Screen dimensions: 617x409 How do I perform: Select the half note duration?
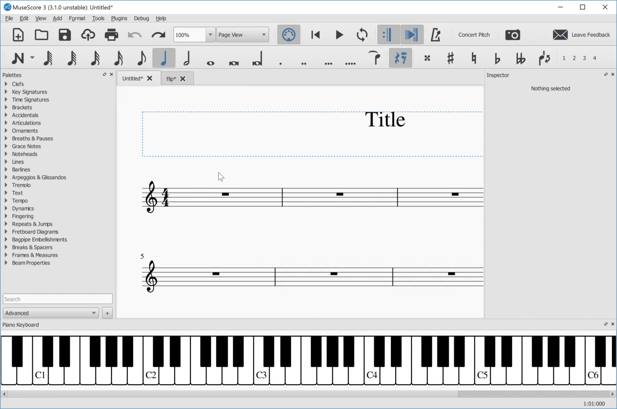187,58
